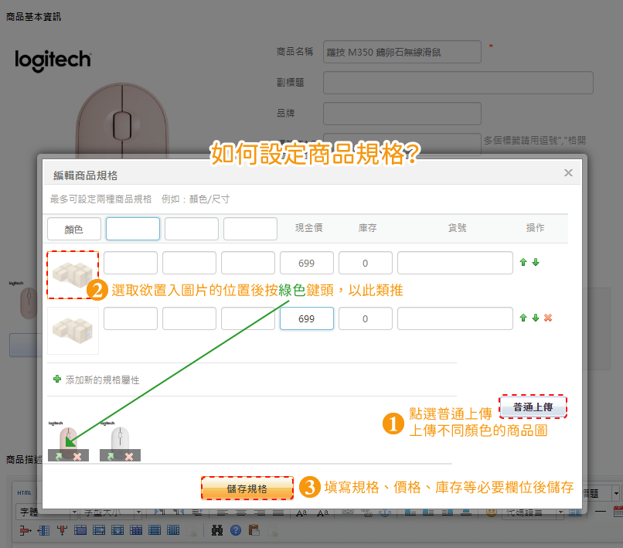This screenshot has height=548, width=623.
Task: Select the first row image placeholder
Action: pos(73,274)
